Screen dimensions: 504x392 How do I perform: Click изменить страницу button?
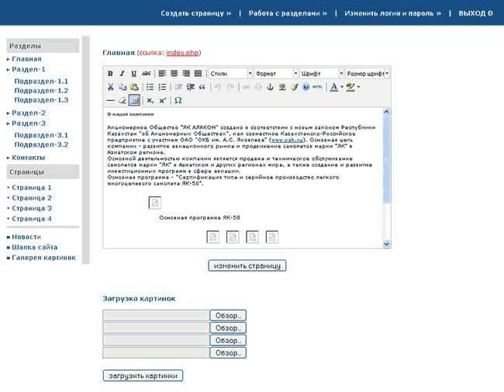tap(247, 265)
